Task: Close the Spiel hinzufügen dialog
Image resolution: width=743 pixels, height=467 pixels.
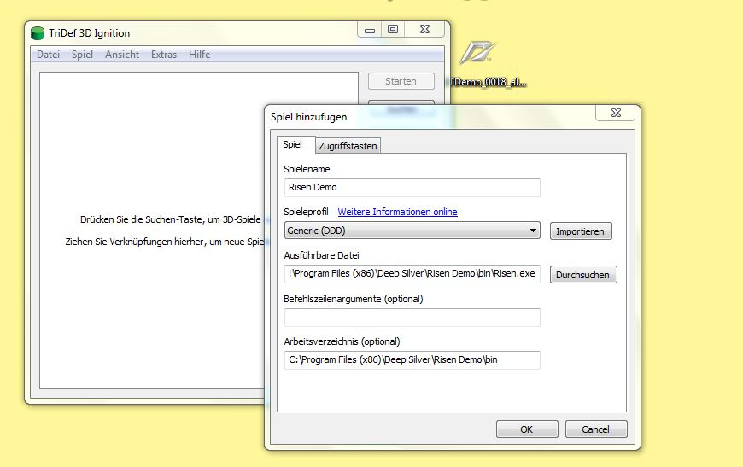Action: click(x=616, y=113)
